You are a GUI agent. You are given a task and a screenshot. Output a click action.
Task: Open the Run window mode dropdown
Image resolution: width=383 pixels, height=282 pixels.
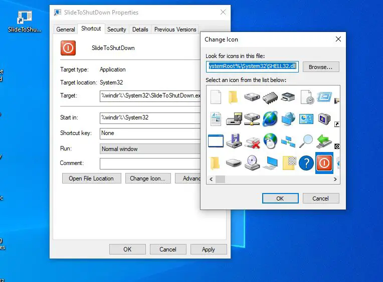click(150, 149)
